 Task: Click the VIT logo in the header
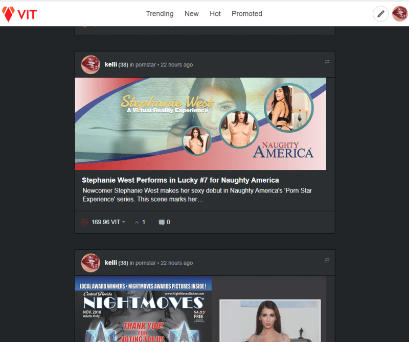point(19,14)
